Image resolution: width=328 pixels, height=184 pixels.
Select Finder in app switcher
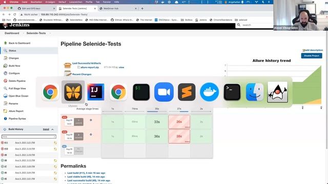[255, 92]
